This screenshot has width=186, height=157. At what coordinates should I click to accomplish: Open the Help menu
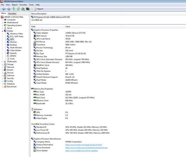(38, 5)
